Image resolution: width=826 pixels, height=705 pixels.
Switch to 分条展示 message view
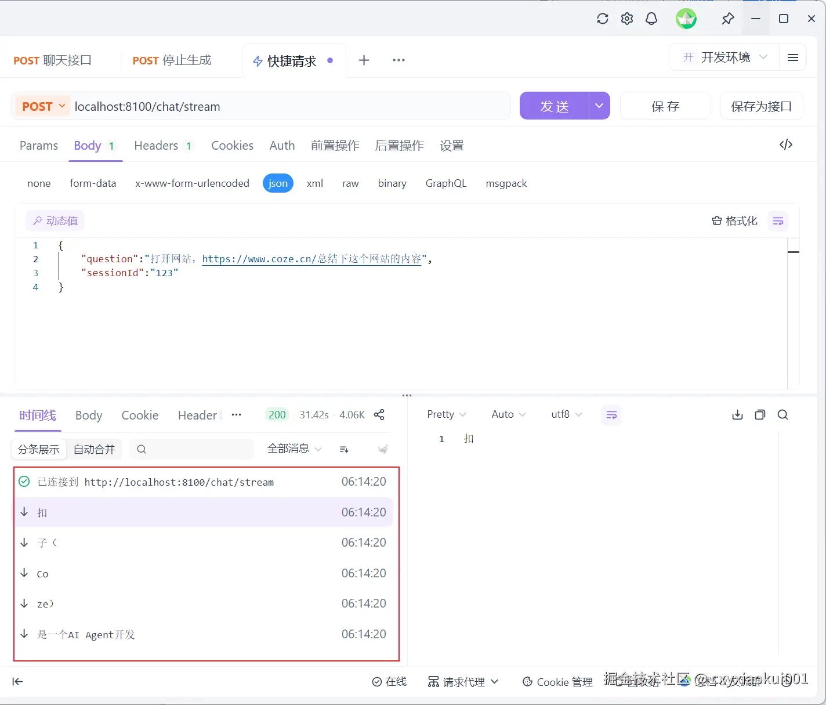pos(39,449)
